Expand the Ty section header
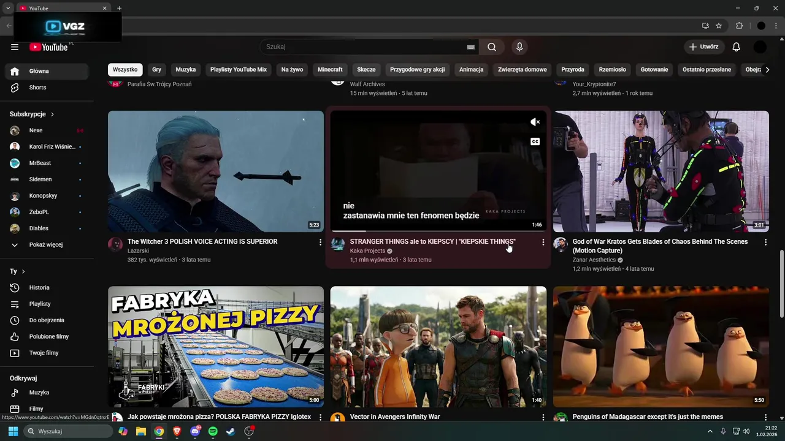 click(x=18, y=271)
